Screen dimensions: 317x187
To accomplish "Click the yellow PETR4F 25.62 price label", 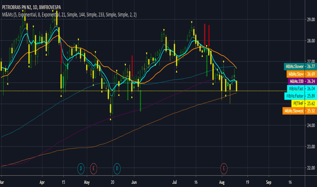I will click(x=304, y=103).
